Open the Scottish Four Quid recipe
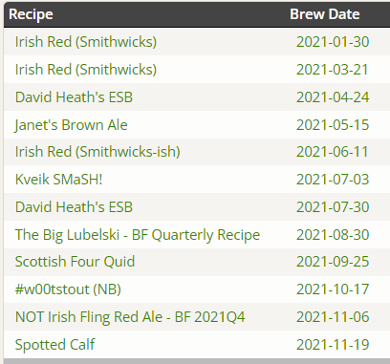The image size is (390, 364). [75, 262]
